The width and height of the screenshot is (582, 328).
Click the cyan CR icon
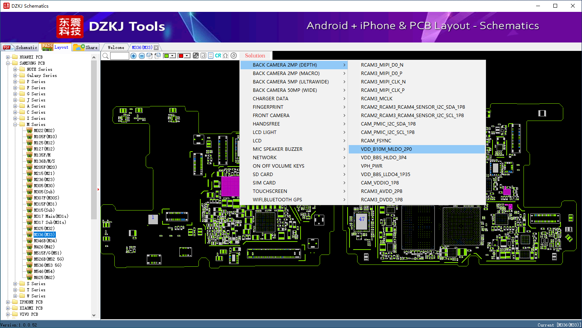(218, 55)
